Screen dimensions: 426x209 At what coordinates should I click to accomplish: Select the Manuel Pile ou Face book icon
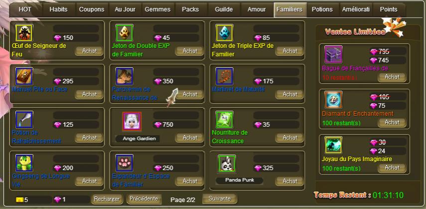[x=24, y=76]
